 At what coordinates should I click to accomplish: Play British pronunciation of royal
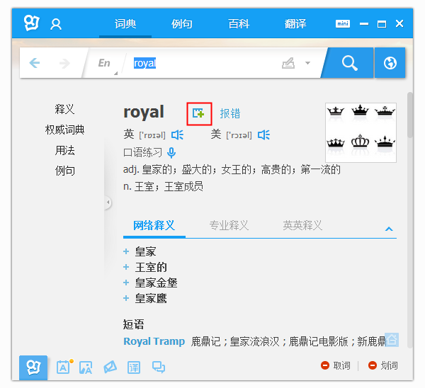tap(177, 135)
